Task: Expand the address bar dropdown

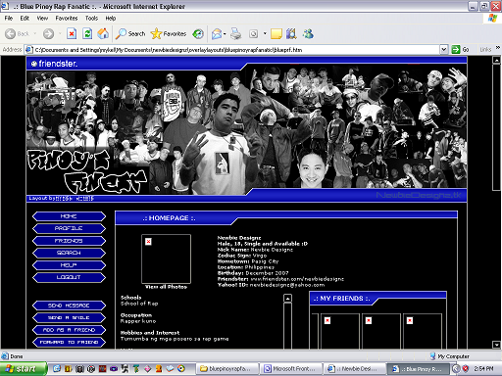Action: pyautogui.click(x=444, y=50)
